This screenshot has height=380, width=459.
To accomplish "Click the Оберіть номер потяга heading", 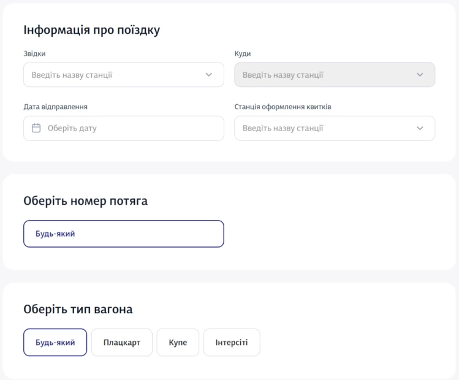I will (85, 200).
